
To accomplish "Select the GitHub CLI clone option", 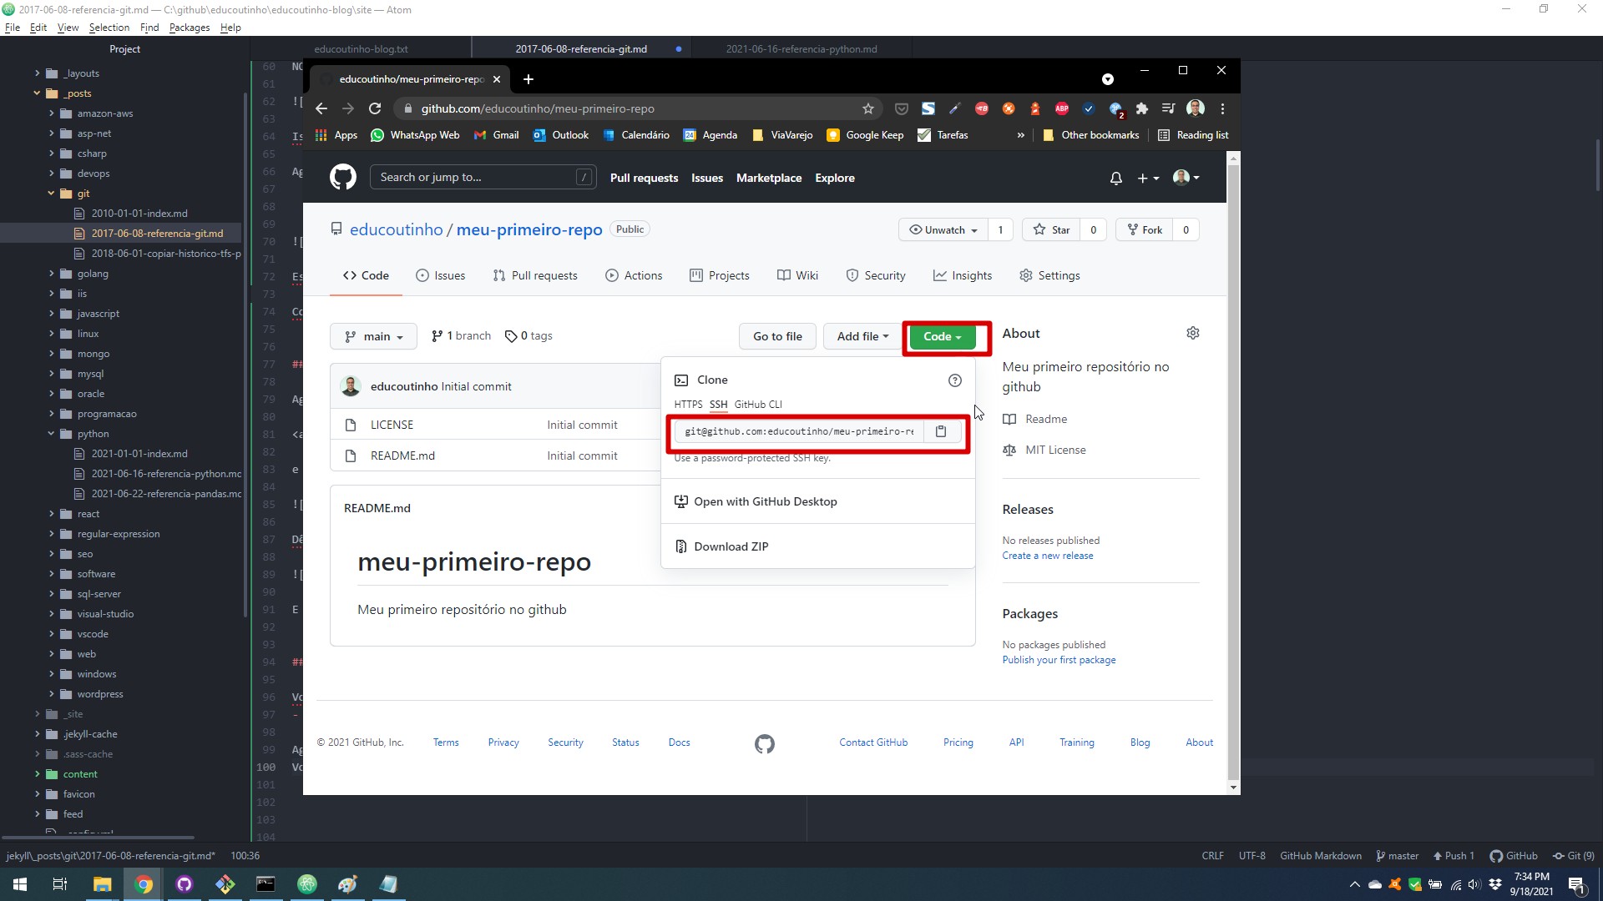I will [x=758, y=405].
